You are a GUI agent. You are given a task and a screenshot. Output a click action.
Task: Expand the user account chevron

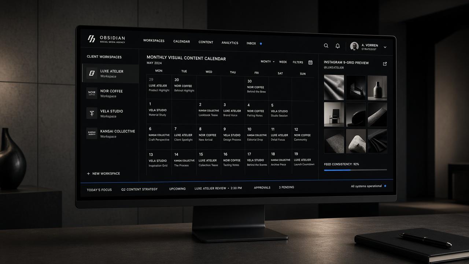point(385,47)
